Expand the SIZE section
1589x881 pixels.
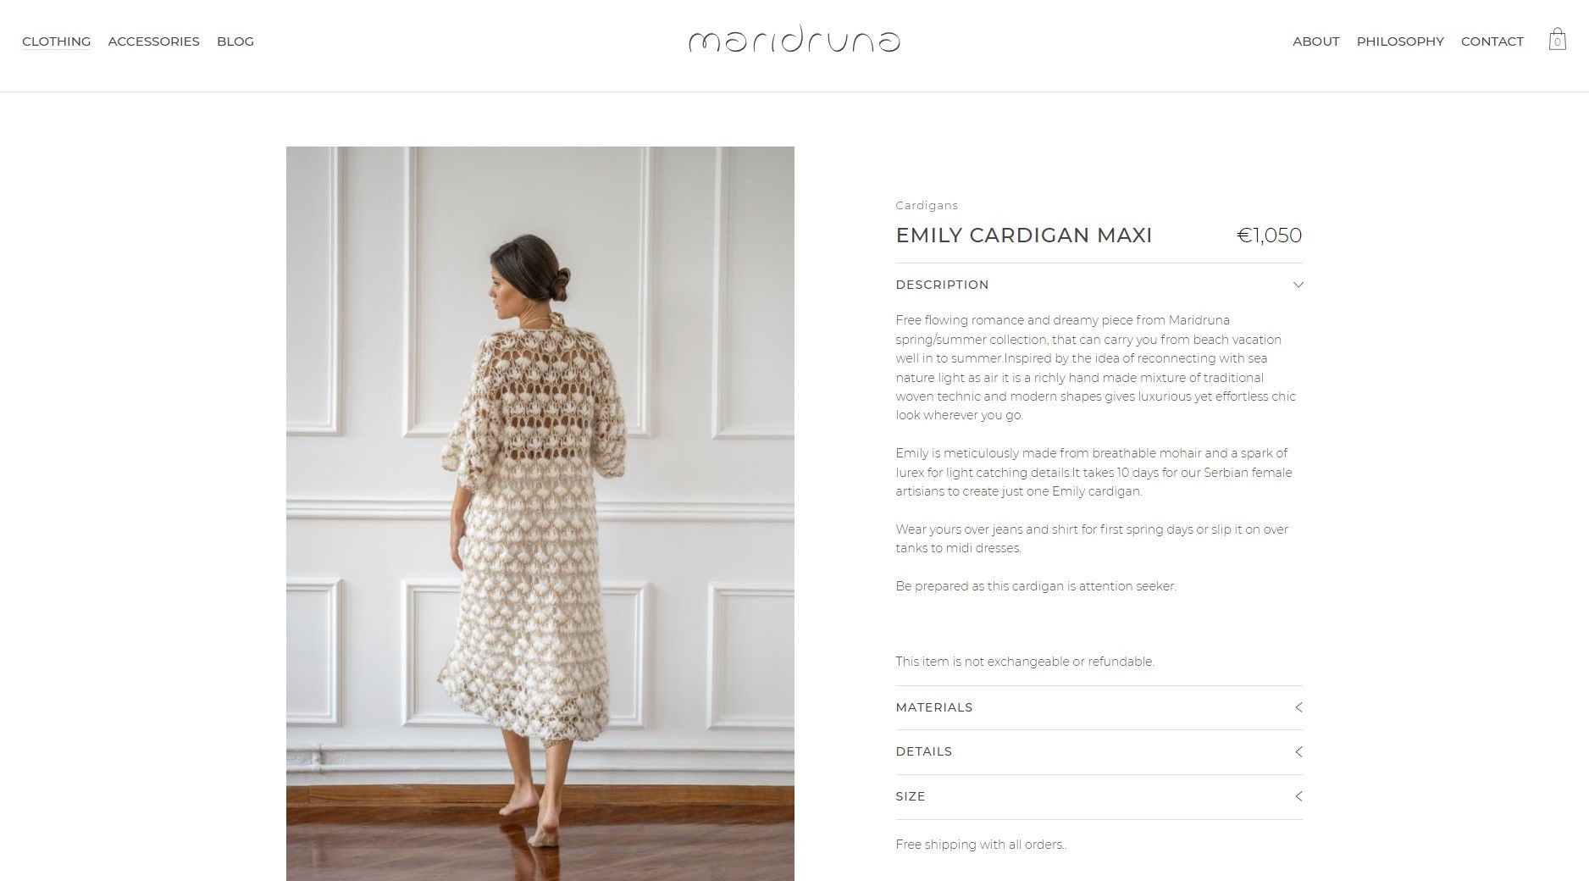[x=1099, y=796]
